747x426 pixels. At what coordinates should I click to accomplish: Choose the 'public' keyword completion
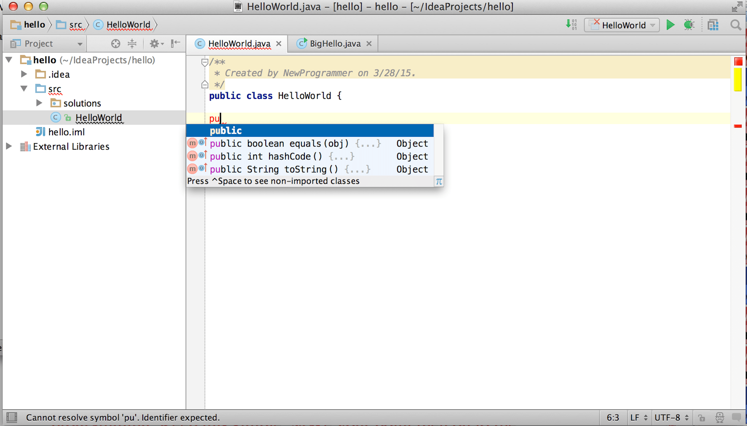click(x=310, y=130)
